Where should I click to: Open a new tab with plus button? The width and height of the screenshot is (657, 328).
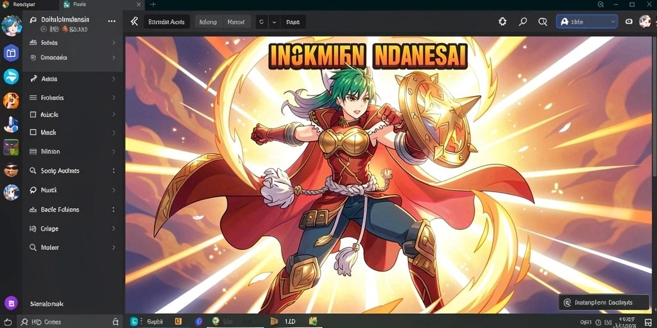153,4
